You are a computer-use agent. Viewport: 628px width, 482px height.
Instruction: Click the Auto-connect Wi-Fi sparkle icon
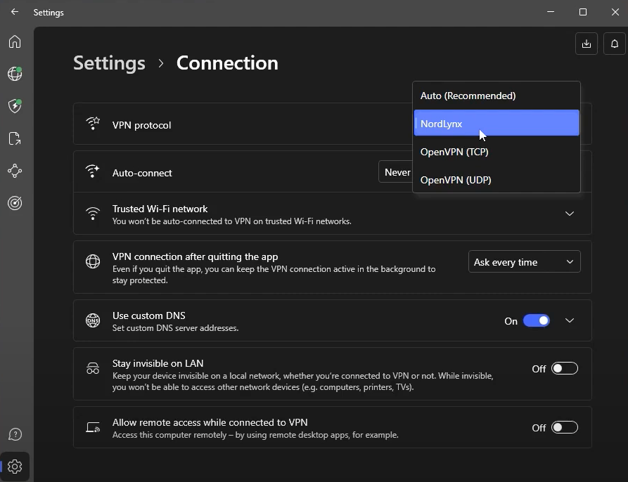[x=93, y=171]
